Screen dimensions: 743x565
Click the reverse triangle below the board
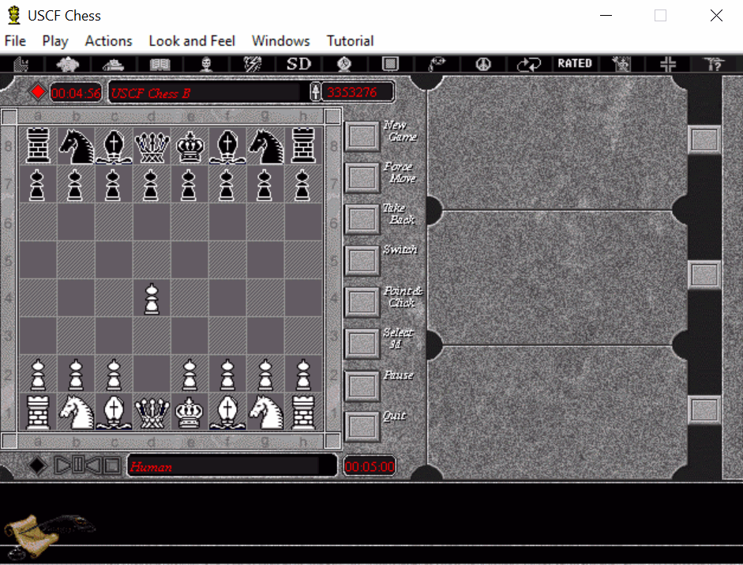pos(94,465)
